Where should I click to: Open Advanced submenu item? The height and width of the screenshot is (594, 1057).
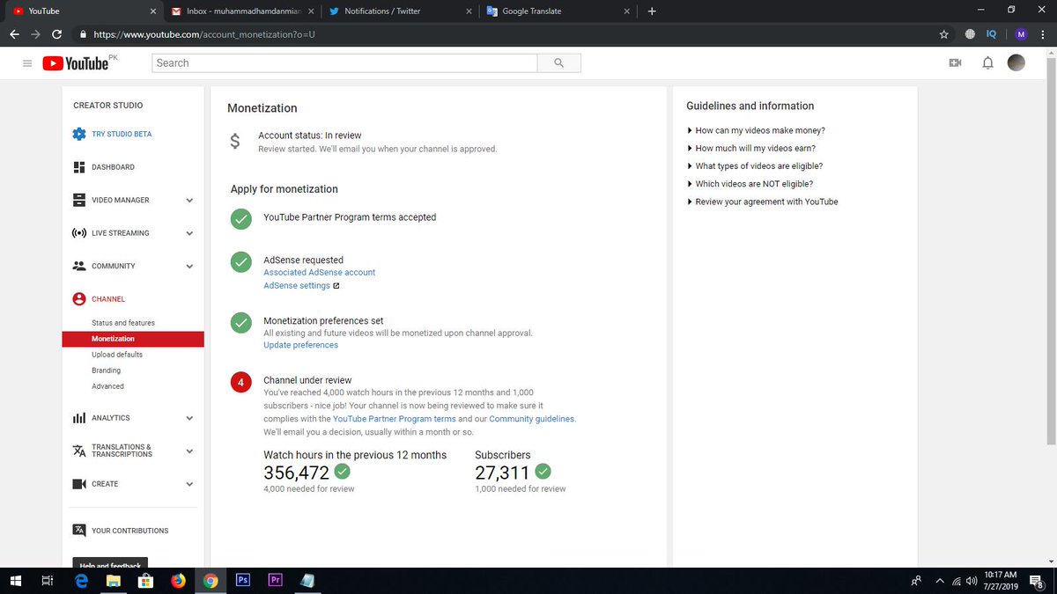point(107,386)
